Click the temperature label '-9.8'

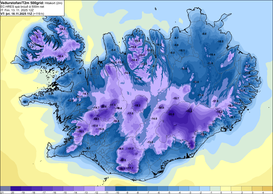pyautogui.click(x=176, y=45)
